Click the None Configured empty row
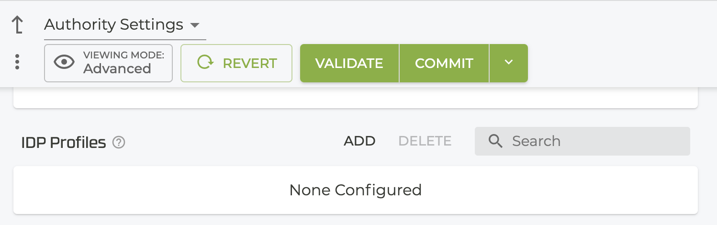Screen dimensions: 717x225 [355, 190]
